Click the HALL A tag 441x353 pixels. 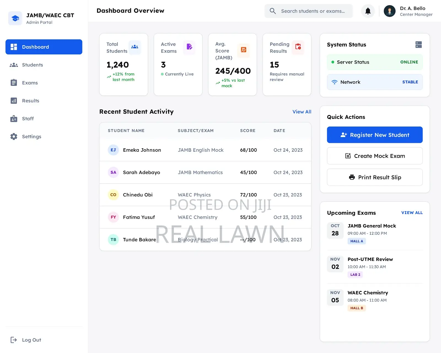click(x=357, y=241)
